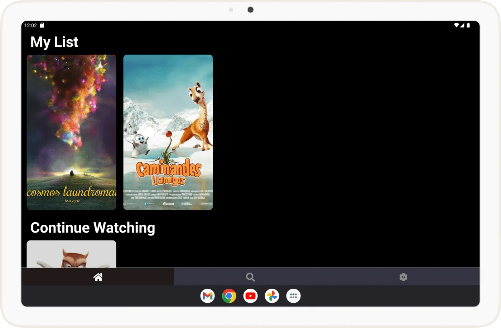Open the Search tab magnifier icon
Image resolution: width=501 pixels, height=328 pixels.
point(250,277)
